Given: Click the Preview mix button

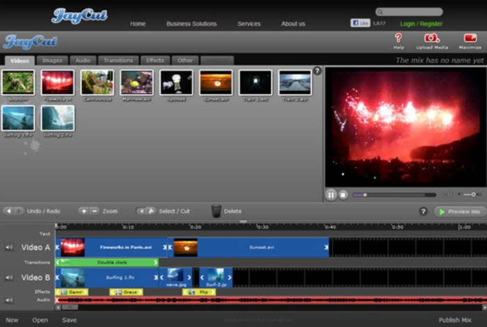Looking at the screenshot, I should [x=460, y=212].
